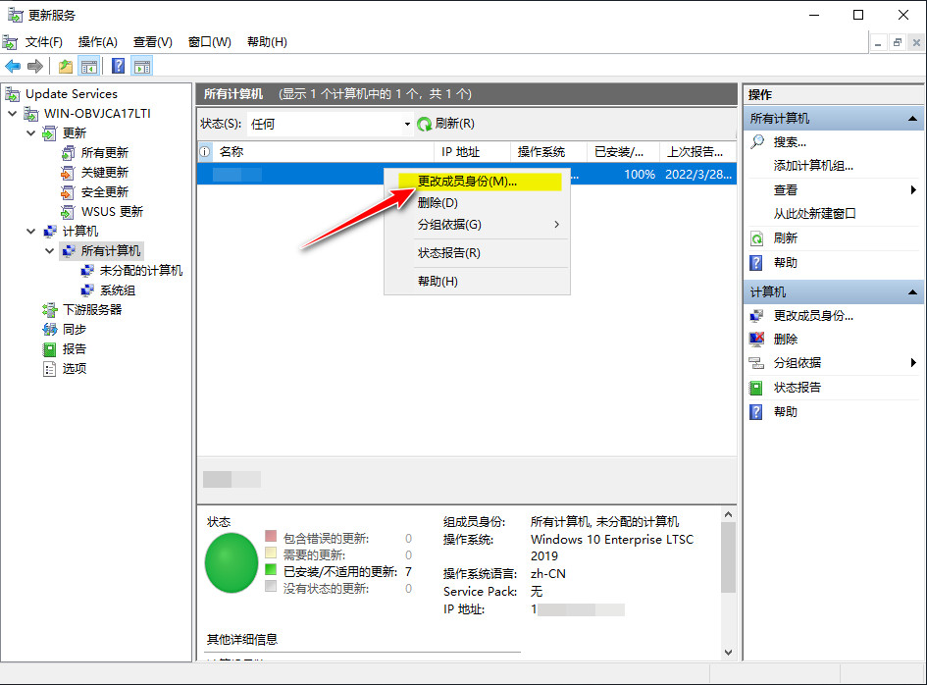Viewport: 927px width, 685px height.
Task: Collapse the 所有计算机 tree node
Action: pos(49,251)
